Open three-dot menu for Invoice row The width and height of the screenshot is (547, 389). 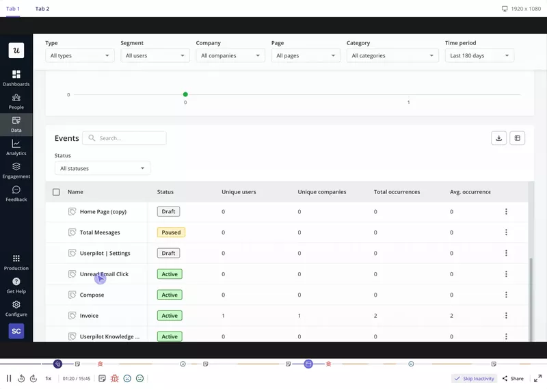[506, 316]
